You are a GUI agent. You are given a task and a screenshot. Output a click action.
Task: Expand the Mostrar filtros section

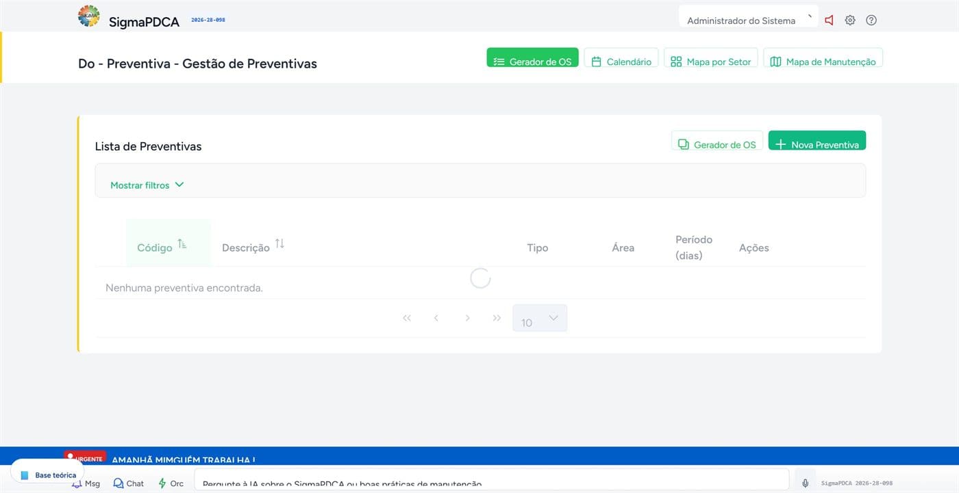click(147, 185)
